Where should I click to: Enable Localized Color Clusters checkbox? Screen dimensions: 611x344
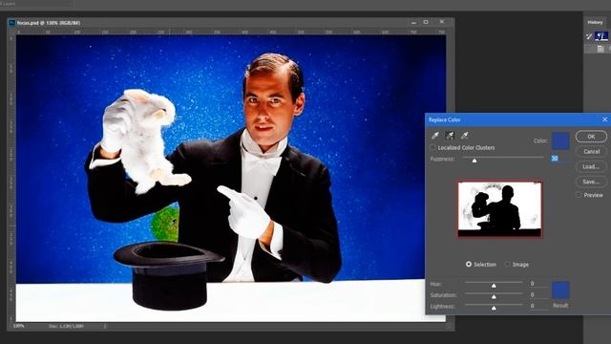pos(432,147)
